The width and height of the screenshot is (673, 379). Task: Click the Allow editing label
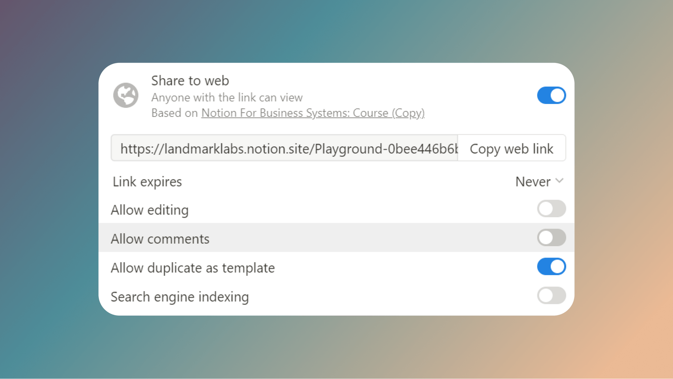click(x=150, y=209)
